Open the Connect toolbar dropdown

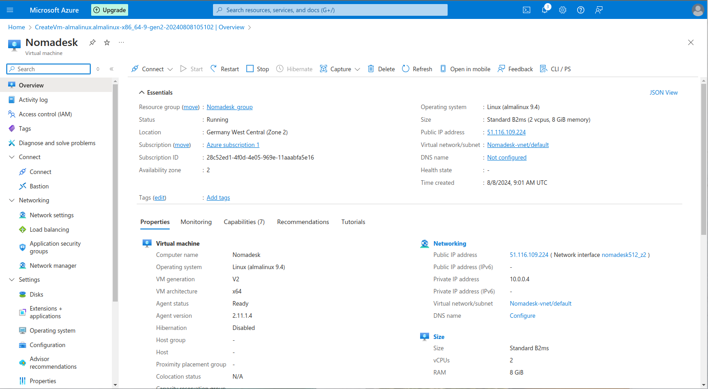click(x=152, y=69)
